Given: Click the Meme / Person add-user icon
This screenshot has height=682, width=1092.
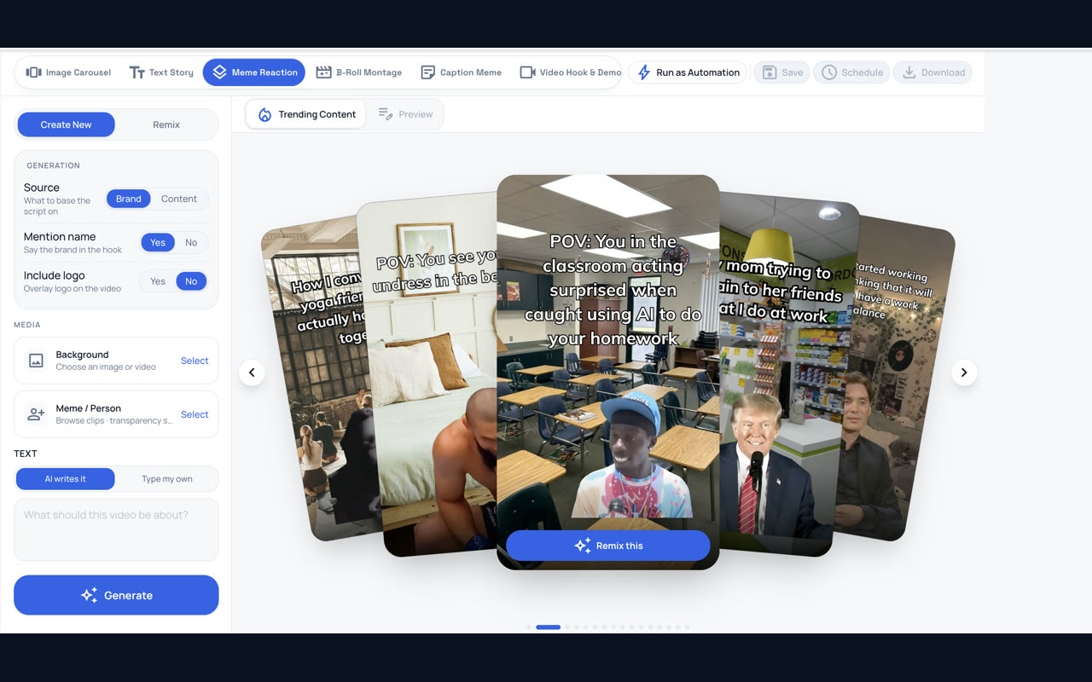Looking at the screenshot, I should (x=36, y=414).
